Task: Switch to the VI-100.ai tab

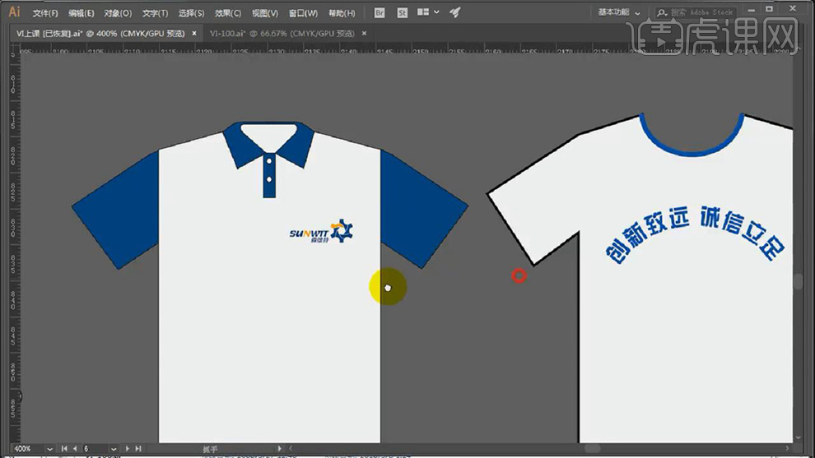Action: pos(282,33)
